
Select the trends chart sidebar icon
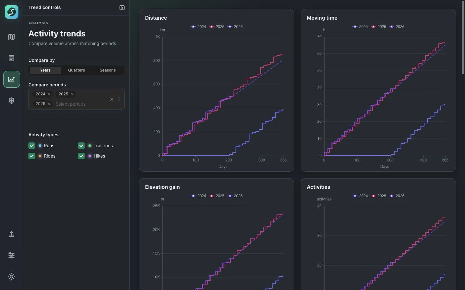click(x=12, y=79)
